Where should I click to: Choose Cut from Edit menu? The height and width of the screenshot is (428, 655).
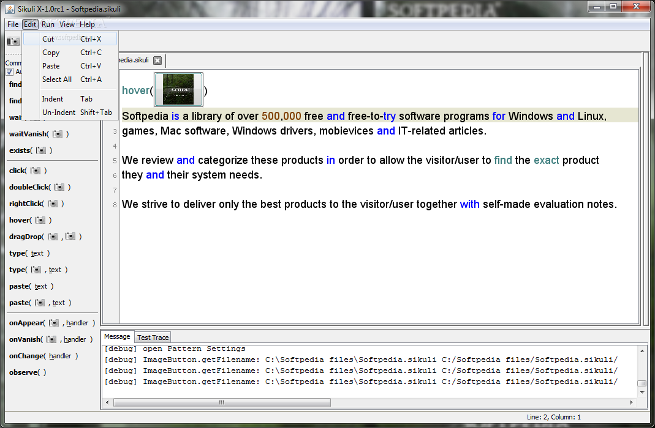click(x=70, y=39)
